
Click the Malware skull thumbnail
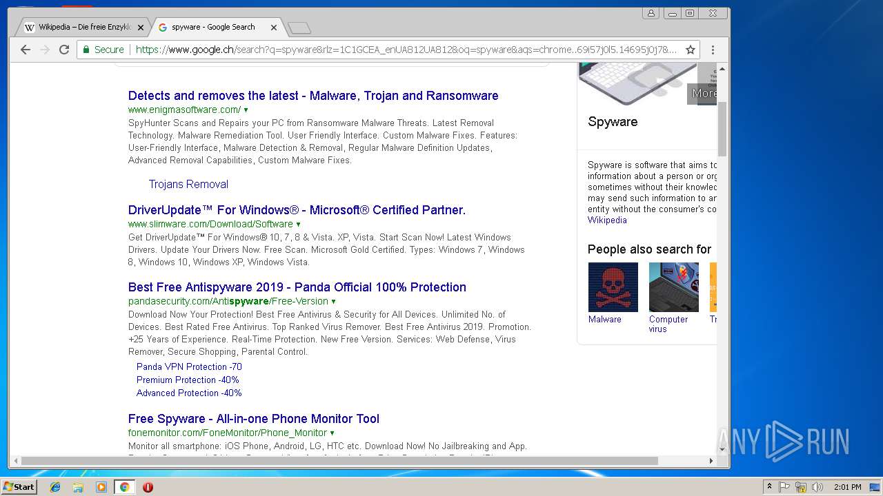613,287
